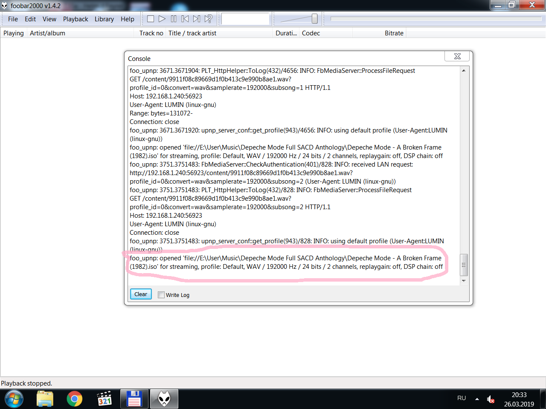This screenshot has height=409, width=546.
Task: Click the console scrollbar thumb
Action: coord(464,265)
